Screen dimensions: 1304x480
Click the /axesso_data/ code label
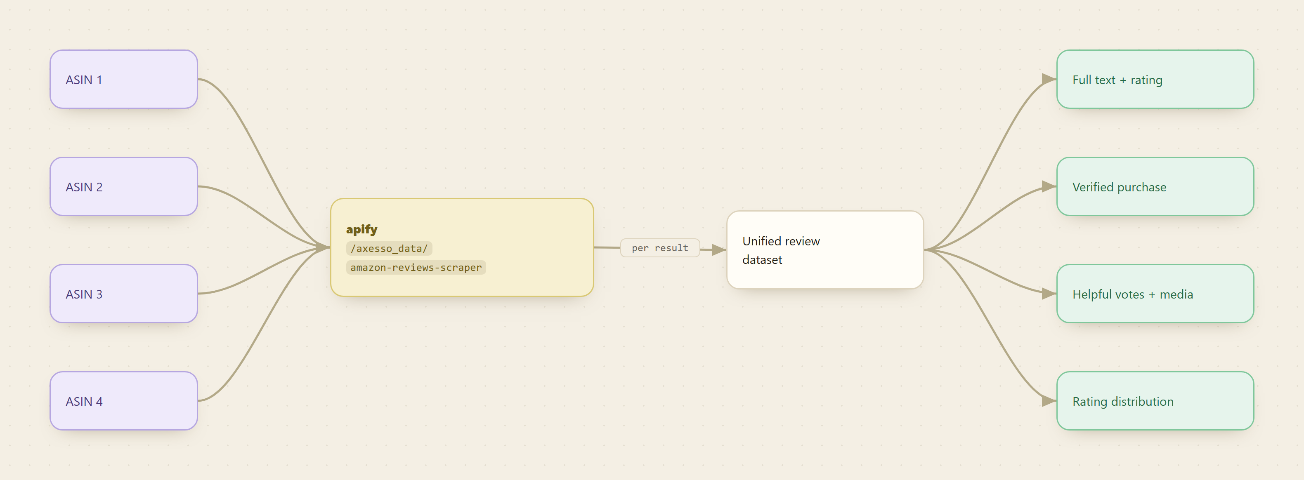(x=389, y=248)
